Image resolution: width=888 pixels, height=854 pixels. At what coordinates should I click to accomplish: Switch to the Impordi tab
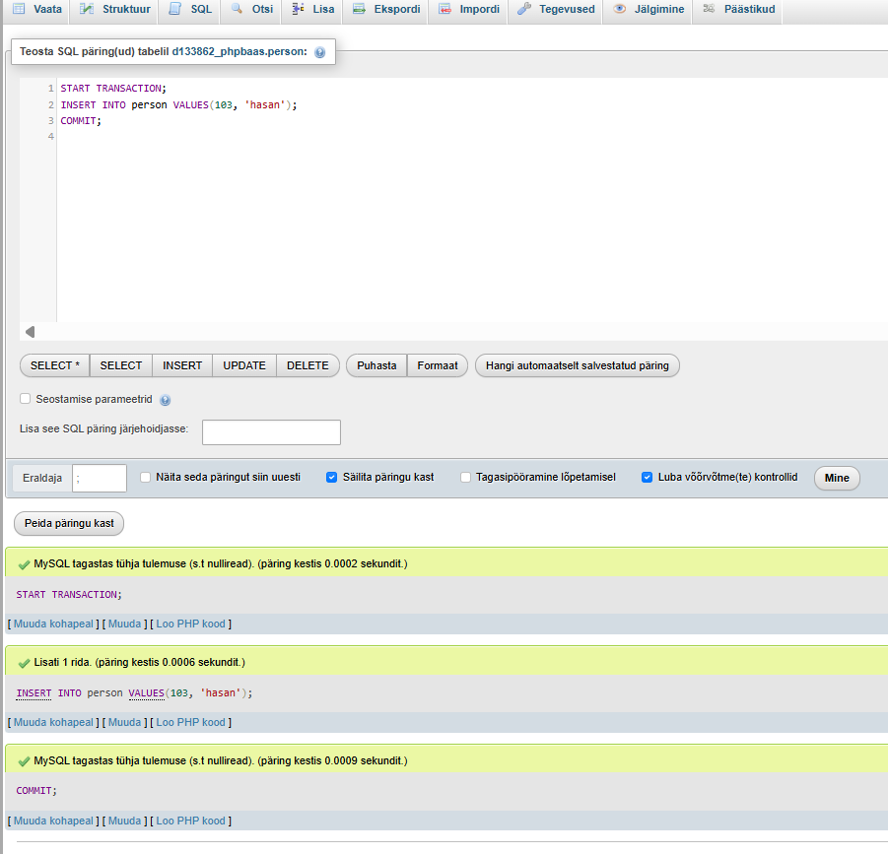click(x=469, y=10)
